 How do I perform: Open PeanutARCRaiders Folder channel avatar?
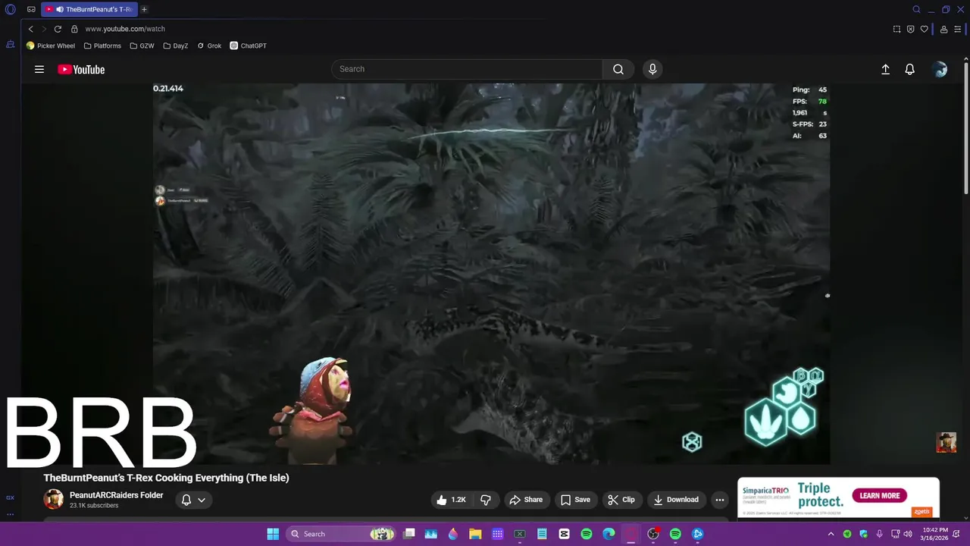click(54, 499)
